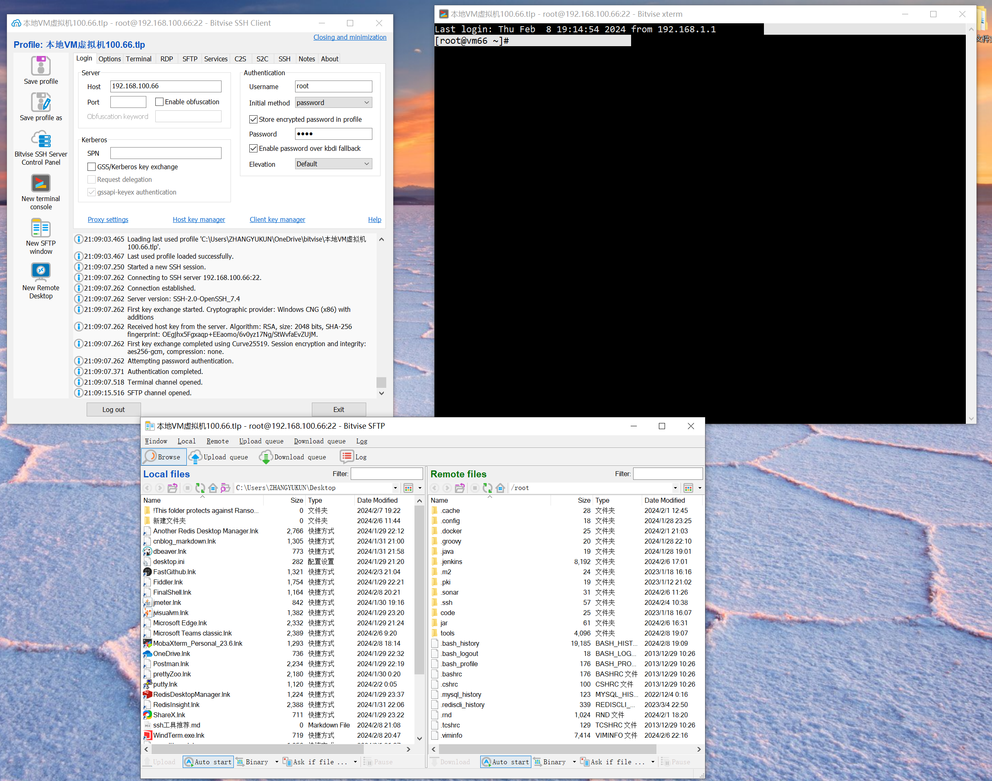Toggle Store encrypted password in profile
Screen dimensions: 992x781
pos(253,119)
